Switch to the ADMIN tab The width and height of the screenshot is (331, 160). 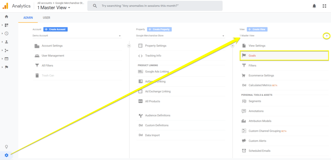(x=28, y=18)
